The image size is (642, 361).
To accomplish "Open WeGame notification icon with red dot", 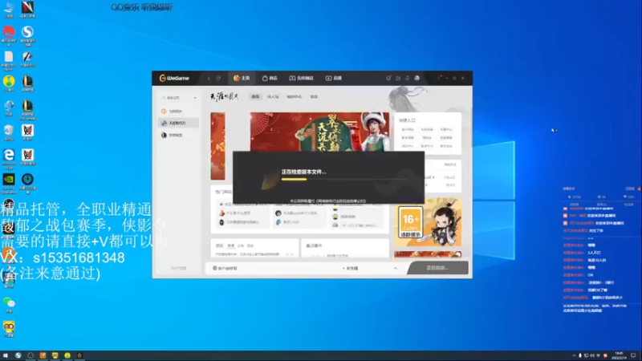I will point(388,78).
